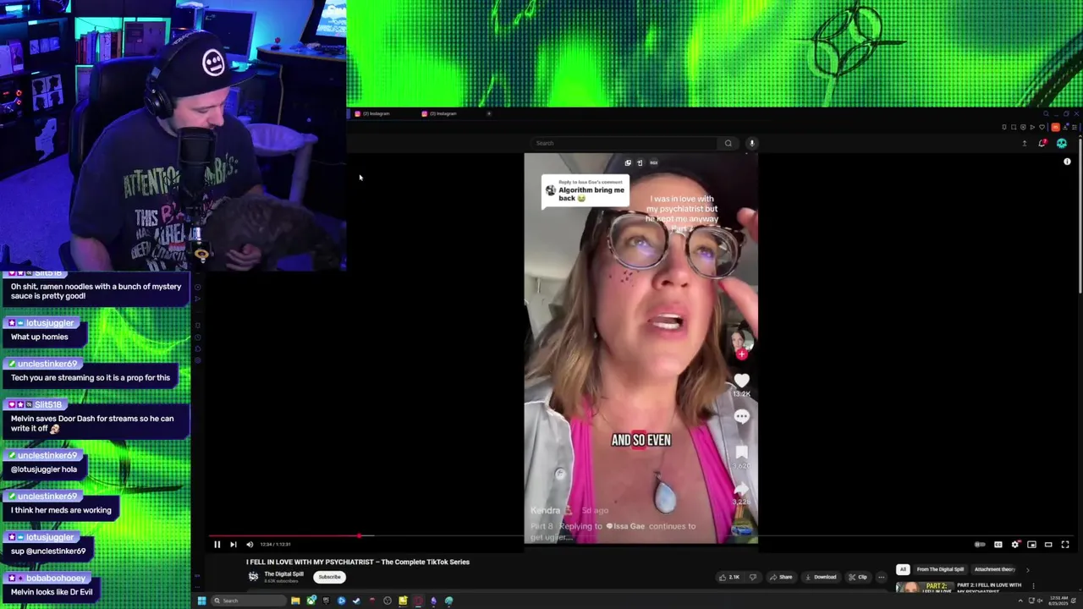Click the taskbar clock showing 12:51 AM
This screenshot has height=609, width=1083.
[x=1058, y=601]
